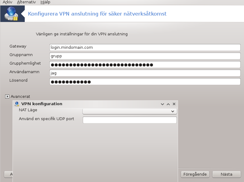Focus the Lösenord password field
Screen dimensions: 244x182
(145, 81)
